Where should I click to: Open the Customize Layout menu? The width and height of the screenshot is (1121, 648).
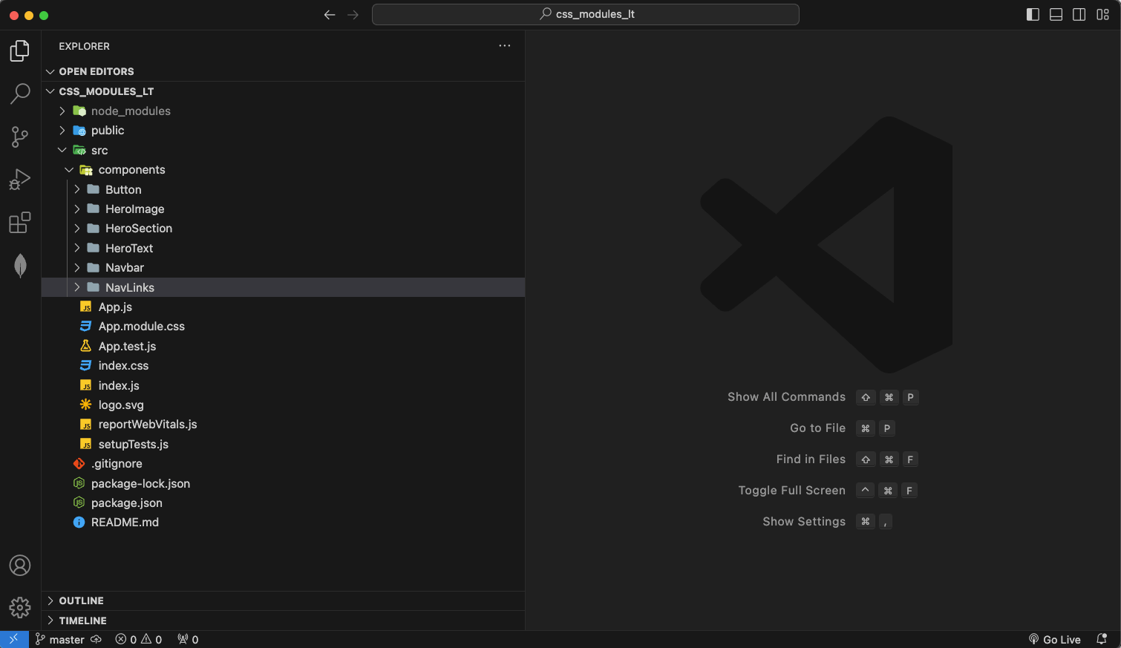tap(1102, 14)
